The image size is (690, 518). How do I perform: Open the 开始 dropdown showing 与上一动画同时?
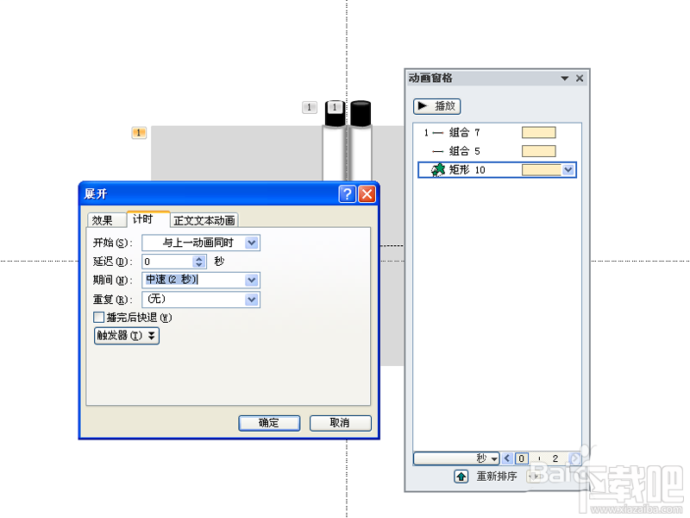coord(251,243)
